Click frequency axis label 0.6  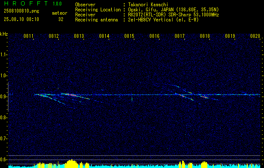click(3, 160)
